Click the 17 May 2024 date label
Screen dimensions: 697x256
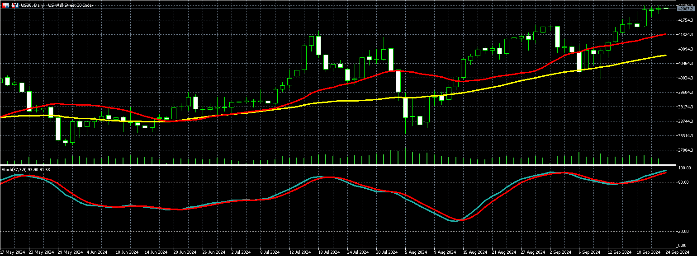coord(13,252)
